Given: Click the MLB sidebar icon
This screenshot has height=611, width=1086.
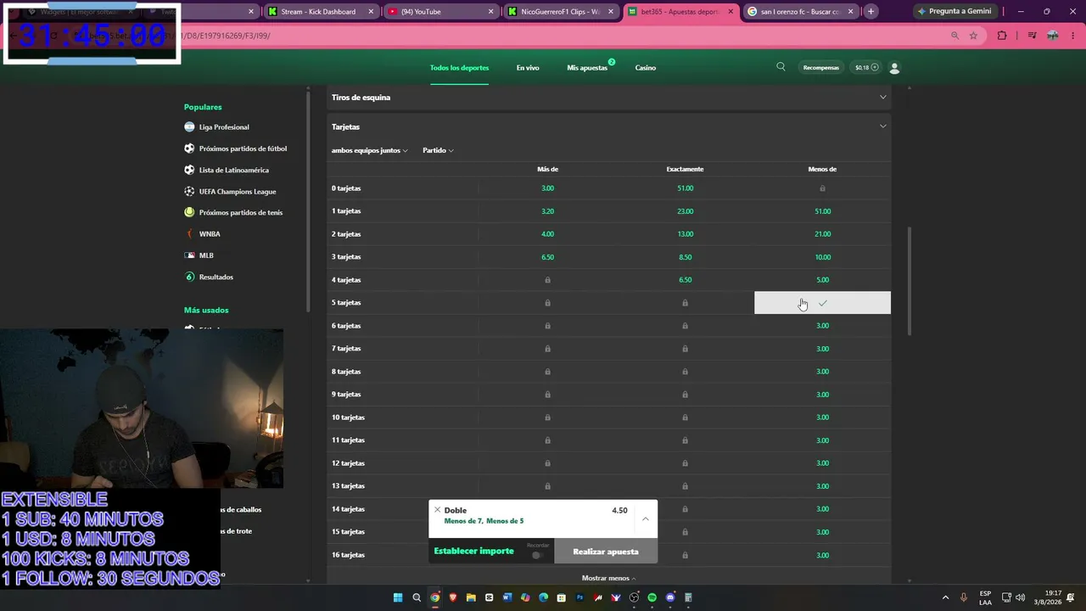Looking at the screenshot, I should (x=189, y=255).
